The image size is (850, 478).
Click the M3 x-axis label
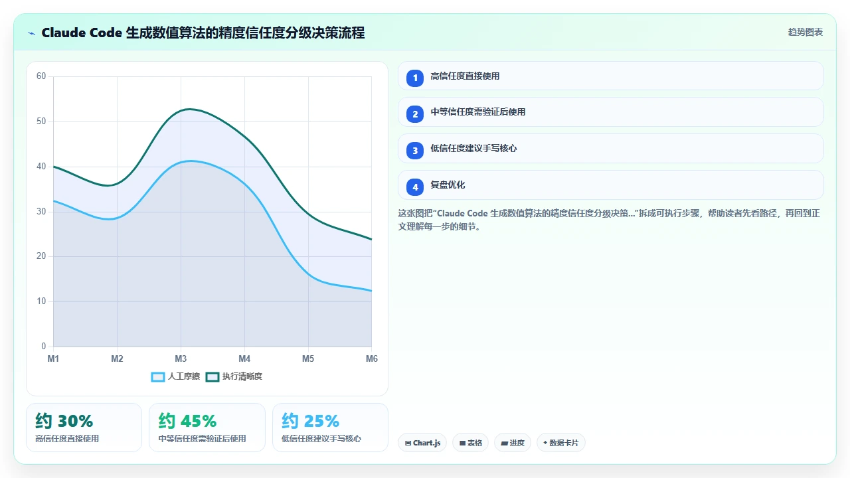click(x=181, y=358)
